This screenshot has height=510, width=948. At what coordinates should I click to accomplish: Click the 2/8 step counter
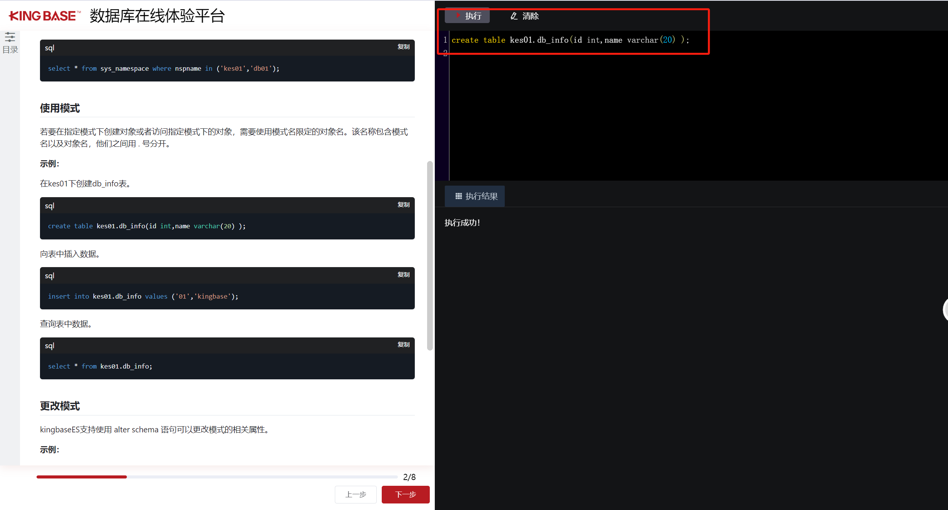pyautogui.click(x=409, y=477)
